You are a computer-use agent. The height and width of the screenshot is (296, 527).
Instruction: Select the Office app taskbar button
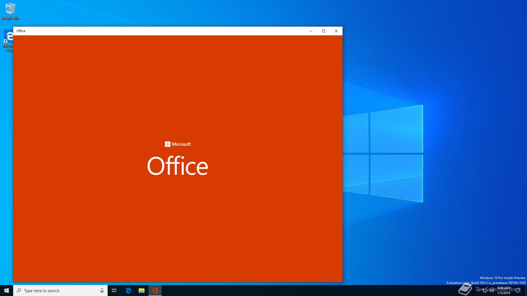click(155, 291)
